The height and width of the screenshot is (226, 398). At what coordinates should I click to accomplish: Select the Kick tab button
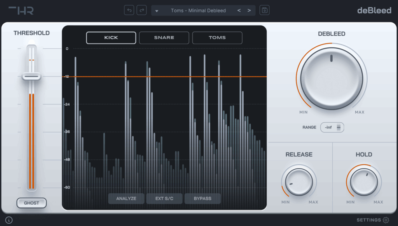(x=111, y=38)
